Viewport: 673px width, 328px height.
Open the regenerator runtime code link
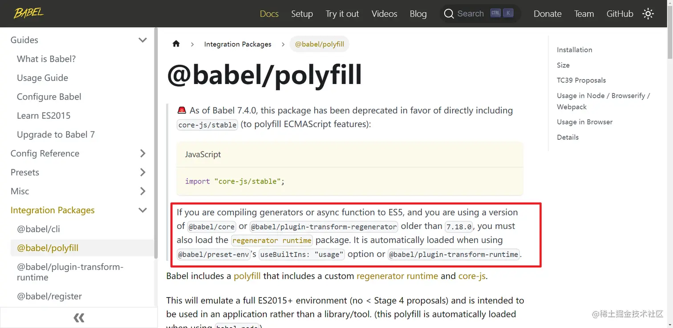click(272, 240)
